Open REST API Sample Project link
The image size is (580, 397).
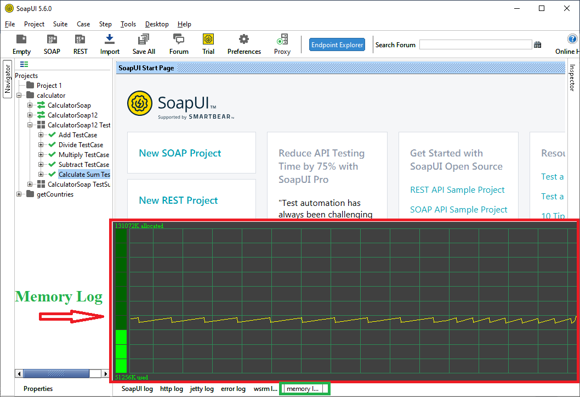(457, 190)
